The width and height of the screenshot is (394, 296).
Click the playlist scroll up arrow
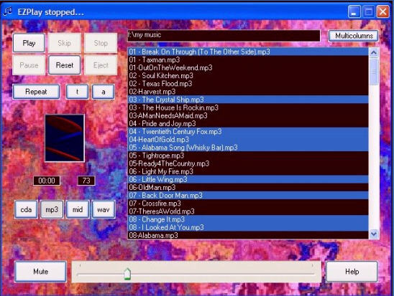[x=374, y=52]
